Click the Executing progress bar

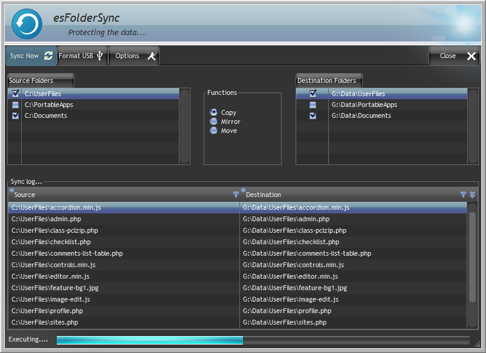click(x=263, y=340)
